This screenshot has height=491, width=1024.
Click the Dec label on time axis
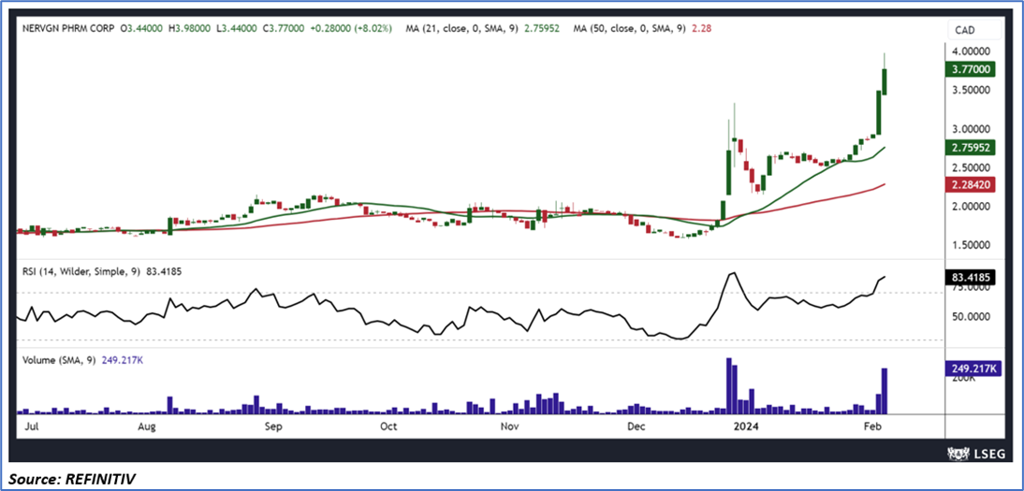pos(636,427)
